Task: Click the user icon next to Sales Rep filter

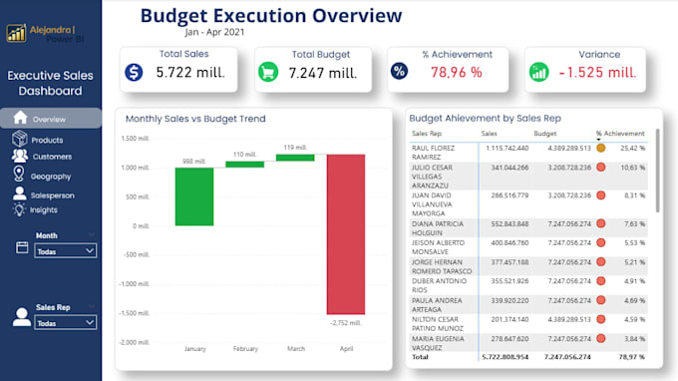Action: coord(22,317)
